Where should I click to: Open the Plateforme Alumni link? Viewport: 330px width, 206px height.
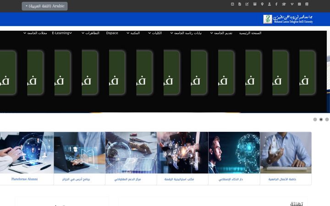coord(25,179)
